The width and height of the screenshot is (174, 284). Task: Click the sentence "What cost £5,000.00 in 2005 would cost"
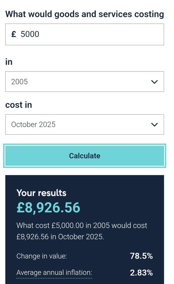click(82, 225)
